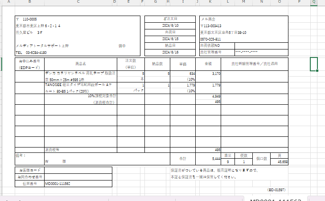325x201 pixels.
Task: Select the unit price 1,779 cell
Action: point(187,85)
